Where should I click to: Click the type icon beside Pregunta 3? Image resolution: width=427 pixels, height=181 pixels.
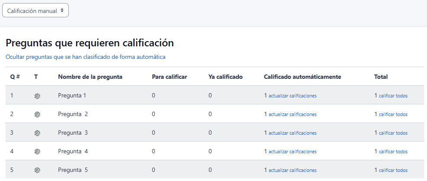click(37, 133)
